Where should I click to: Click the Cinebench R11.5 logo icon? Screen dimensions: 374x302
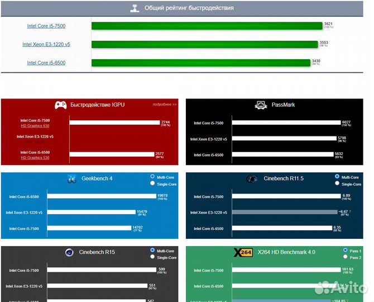pos(252,178)
